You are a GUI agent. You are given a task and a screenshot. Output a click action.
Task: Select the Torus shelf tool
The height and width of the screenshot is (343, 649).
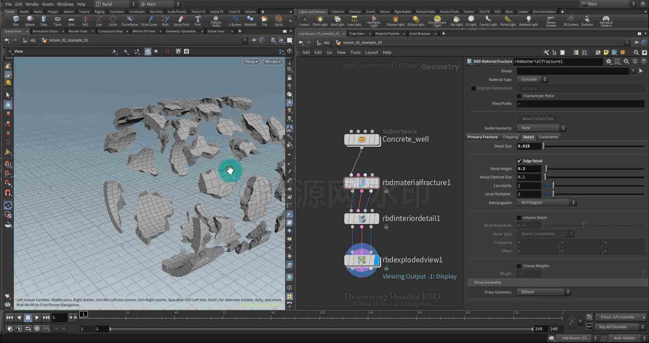coord(57,21)
